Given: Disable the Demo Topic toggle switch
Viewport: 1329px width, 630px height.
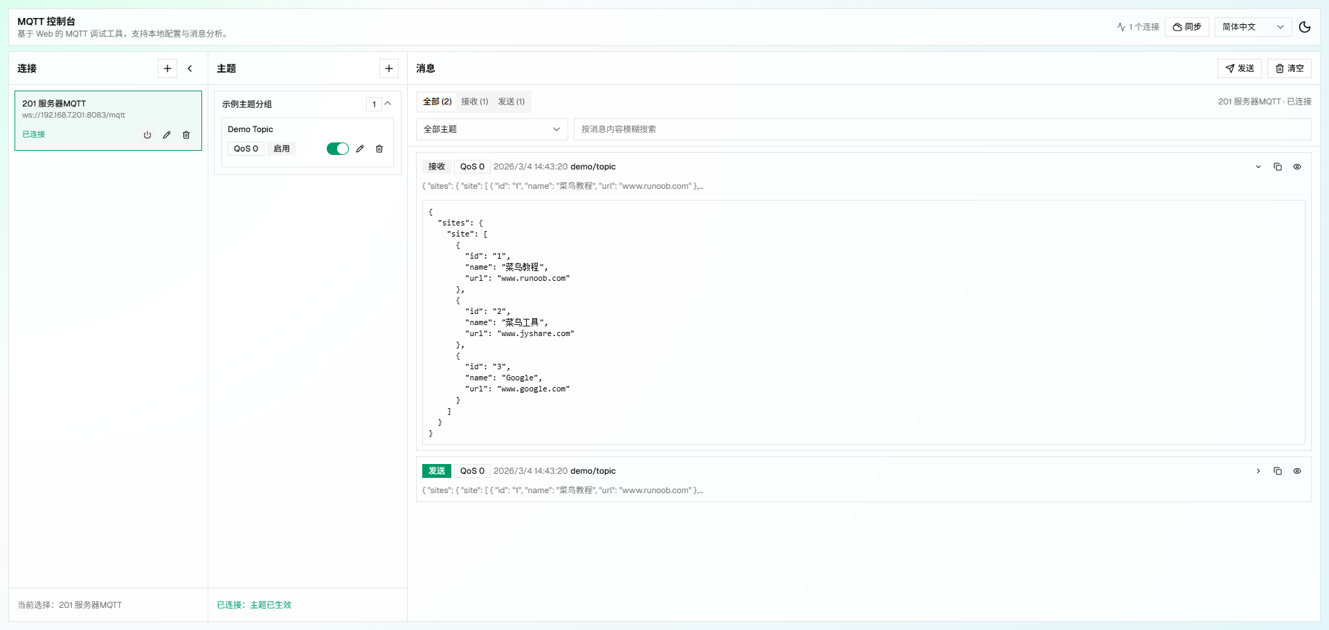Looking at the screenshot, I should (x=338, y=149).
